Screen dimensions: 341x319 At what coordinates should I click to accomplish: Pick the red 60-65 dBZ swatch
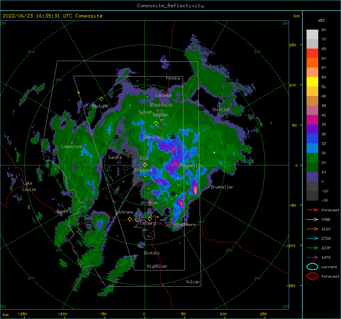coord(312,53)
